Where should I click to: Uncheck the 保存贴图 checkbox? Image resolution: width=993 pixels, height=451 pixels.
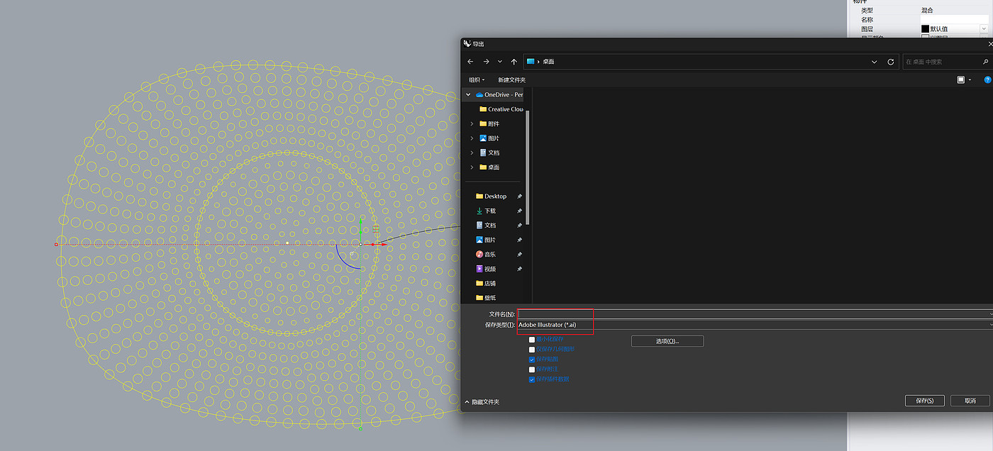pyautogui.click(x=532, y=360)
